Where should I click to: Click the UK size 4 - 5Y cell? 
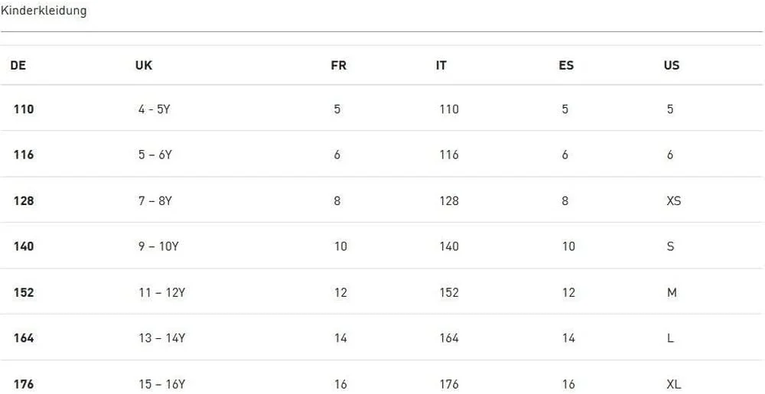154,109
